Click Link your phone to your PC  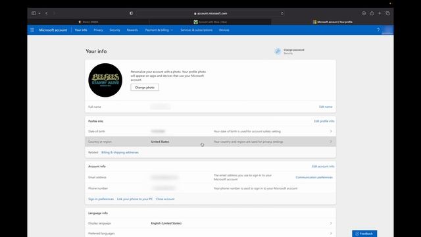(135, 199)
